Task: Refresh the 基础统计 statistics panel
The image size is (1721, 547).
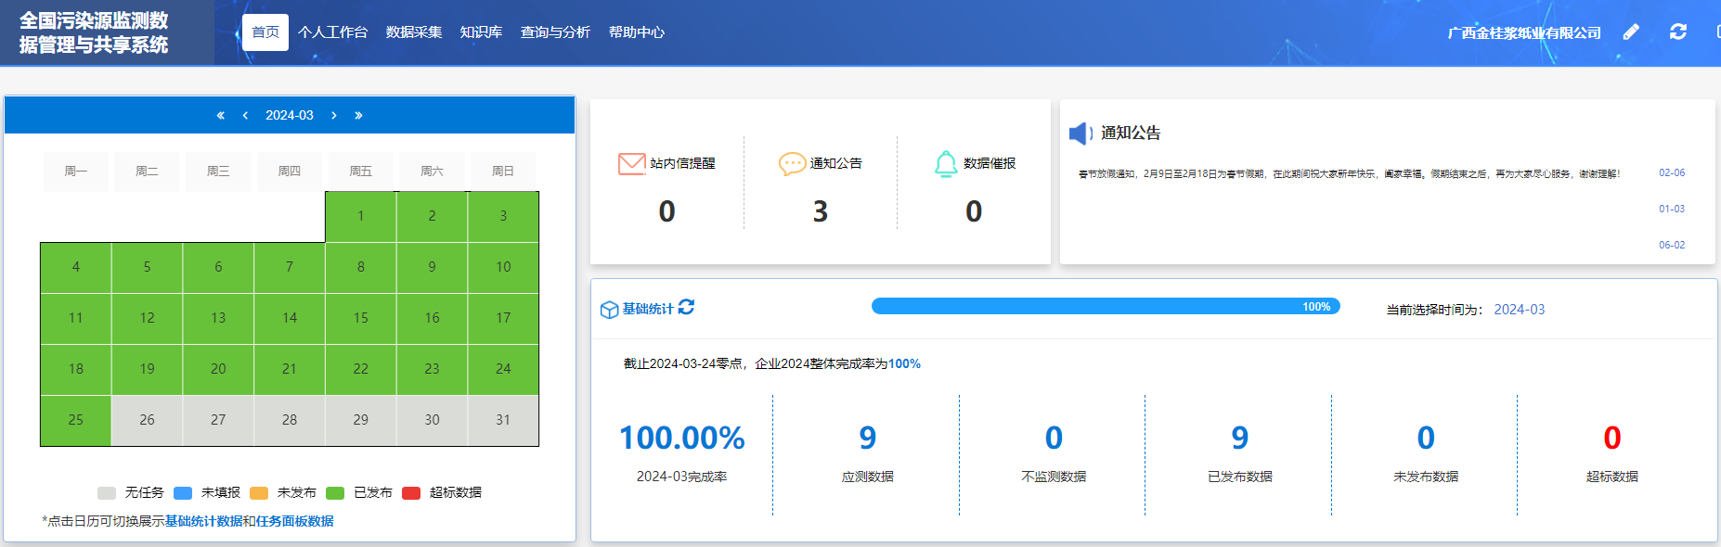Action: click(686, 308)
